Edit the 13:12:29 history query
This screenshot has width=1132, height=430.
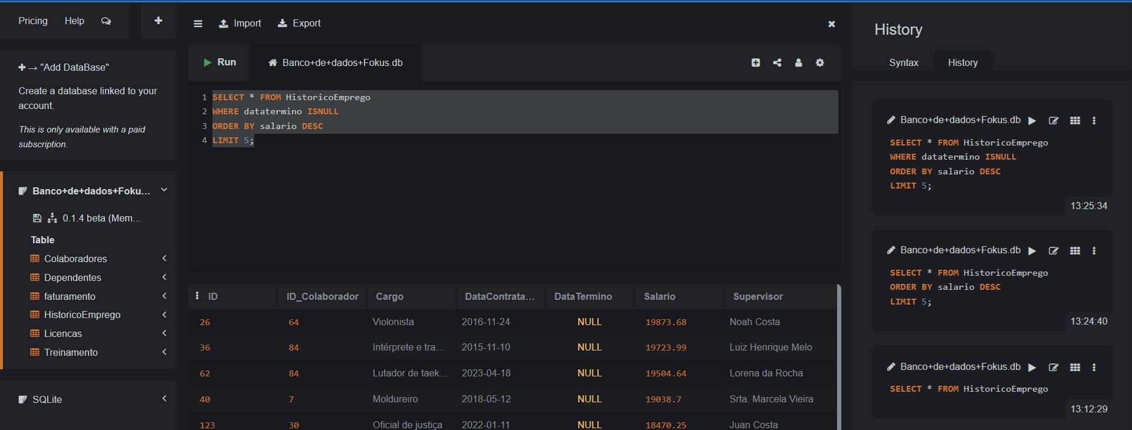tap(1054, 368)
